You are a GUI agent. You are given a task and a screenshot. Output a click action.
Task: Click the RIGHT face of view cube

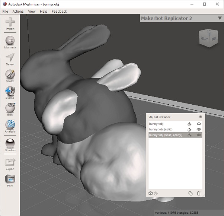tap(204, 39)
